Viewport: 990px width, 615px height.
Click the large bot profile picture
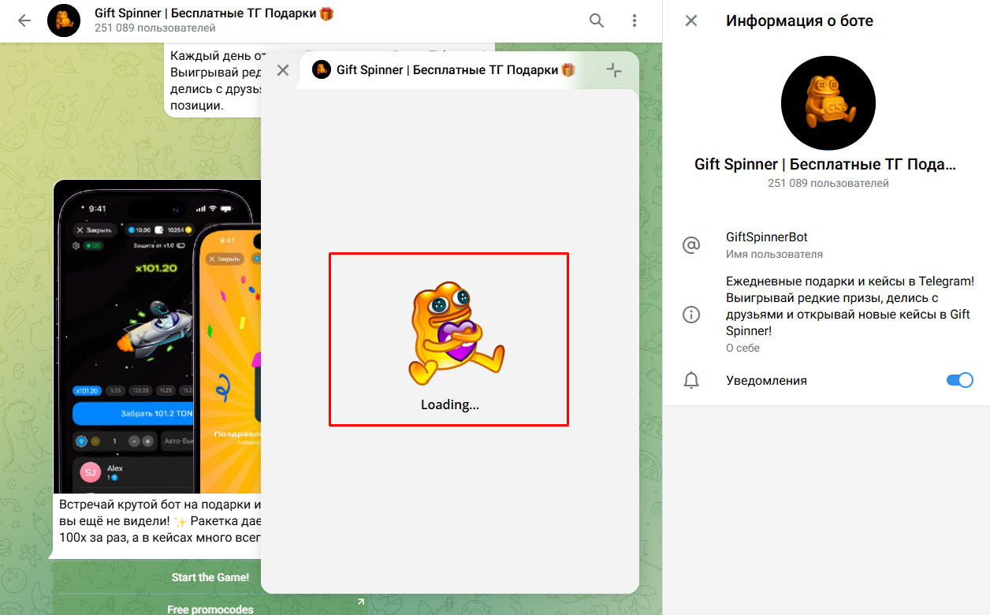[x=828, y=103]
